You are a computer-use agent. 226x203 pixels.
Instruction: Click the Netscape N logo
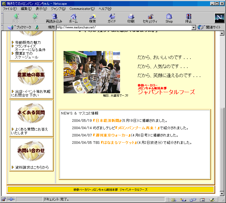[x=220, y=18]
